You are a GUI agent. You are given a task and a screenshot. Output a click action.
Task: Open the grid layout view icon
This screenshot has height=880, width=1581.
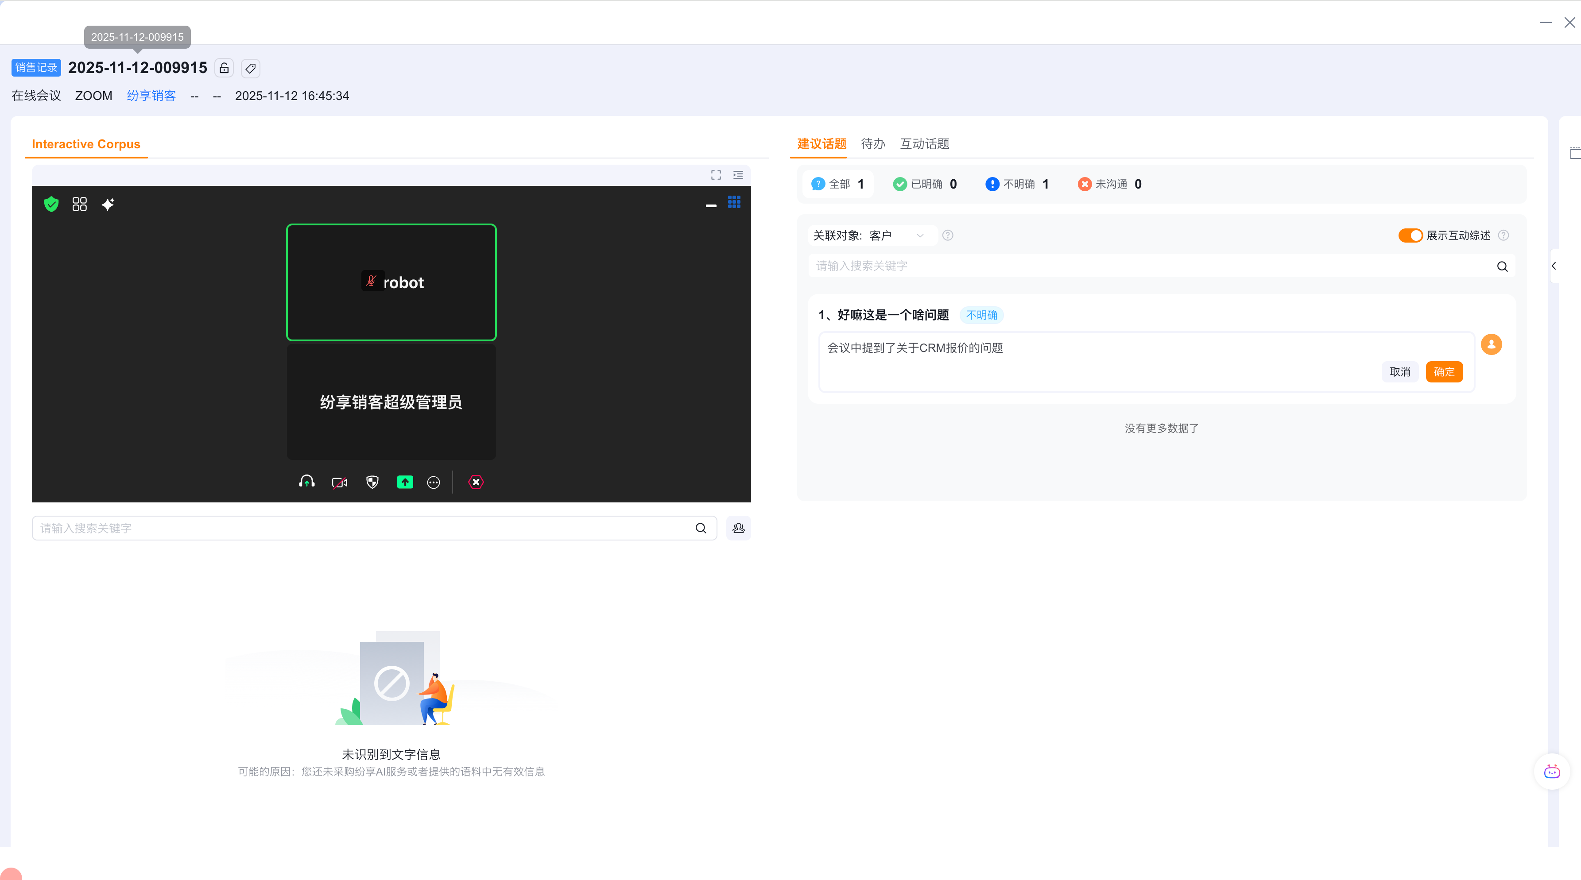pyautogui.click(x=80, y=205)
